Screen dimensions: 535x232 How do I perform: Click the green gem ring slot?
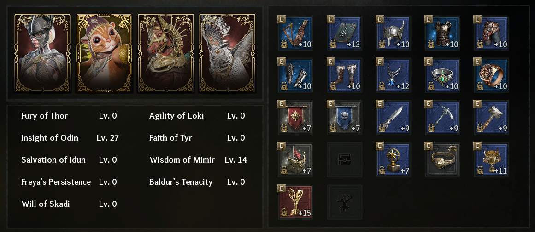tap(443, 75)
